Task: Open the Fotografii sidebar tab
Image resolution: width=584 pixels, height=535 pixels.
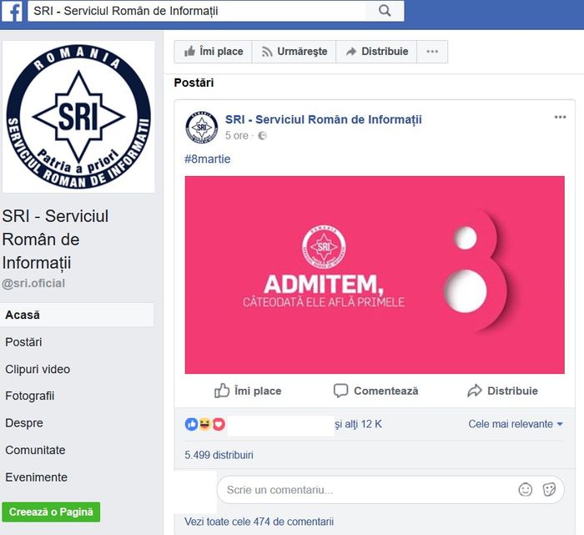Action: click(x=30, y=396)
